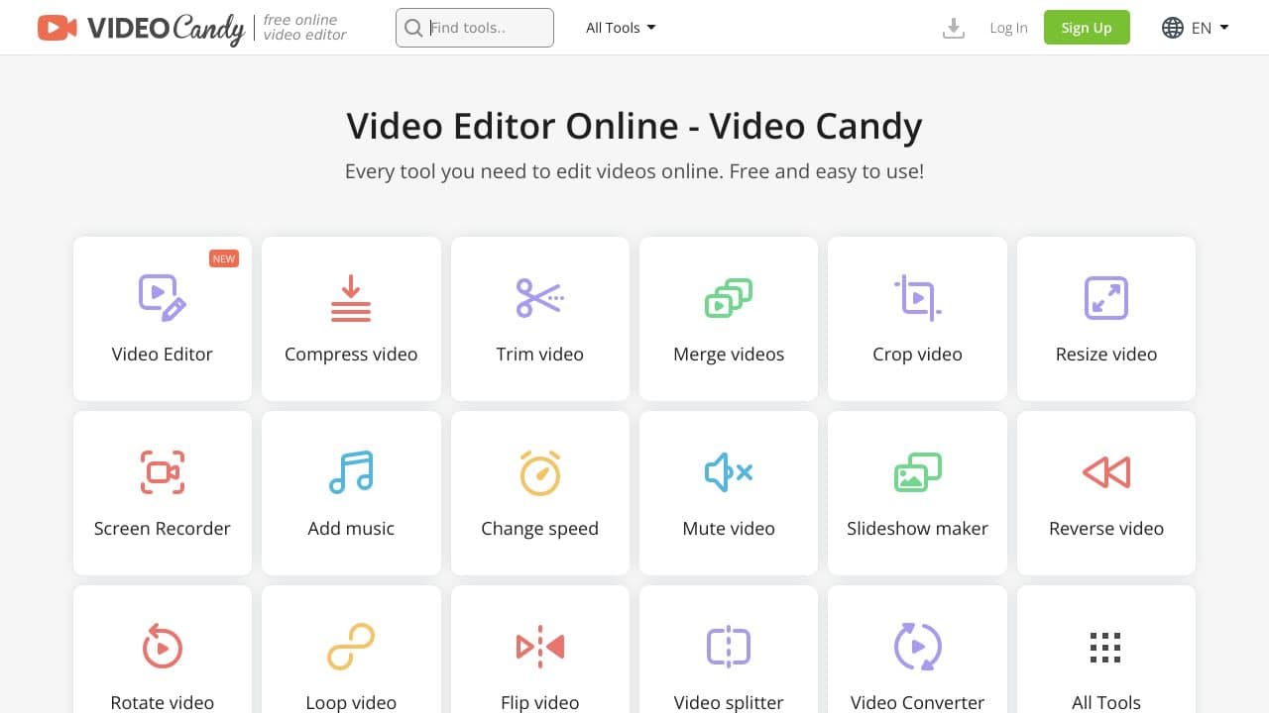
Task: Click the Change speed label
Action: [540, 528]
